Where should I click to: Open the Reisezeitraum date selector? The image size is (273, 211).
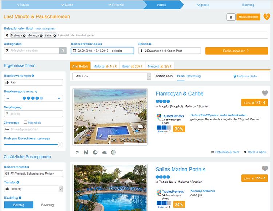coord(102,51)
